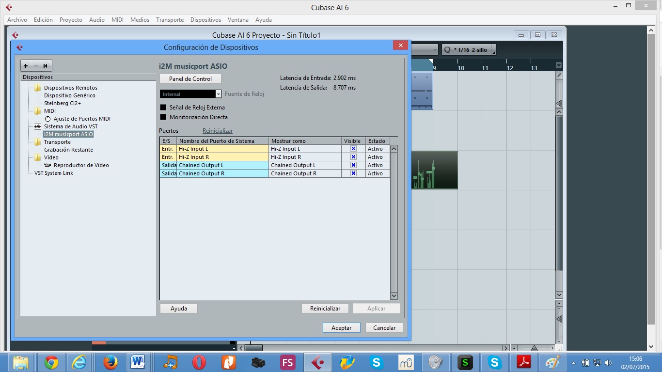Screen dimensions: 662x372
Task: Launch Google Chrome from taskbar
Action: (x=51, y=362)
